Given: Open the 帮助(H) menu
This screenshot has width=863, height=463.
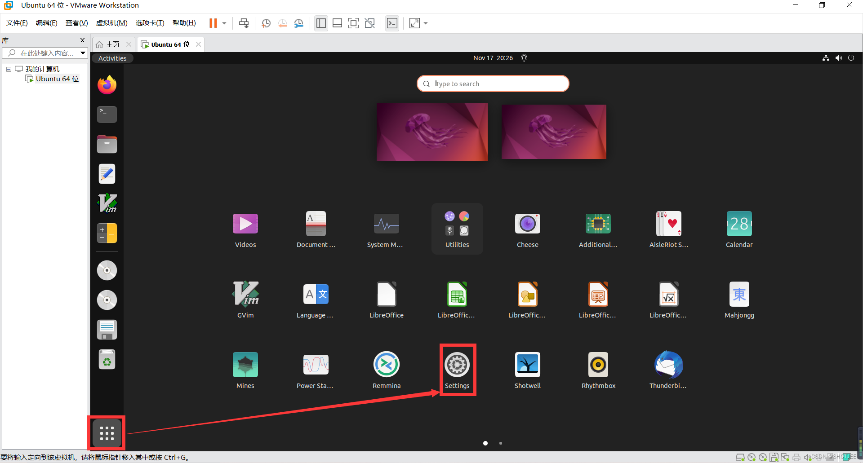Looking at the screenshot, I should (x=184, y=23).
